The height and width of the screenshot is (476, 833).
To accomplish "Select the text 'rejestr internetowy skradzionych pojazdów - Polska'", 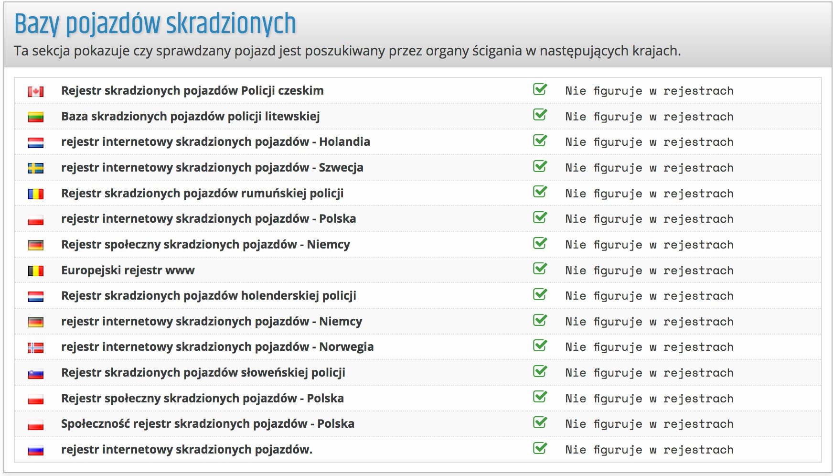I will pos(209,219).
